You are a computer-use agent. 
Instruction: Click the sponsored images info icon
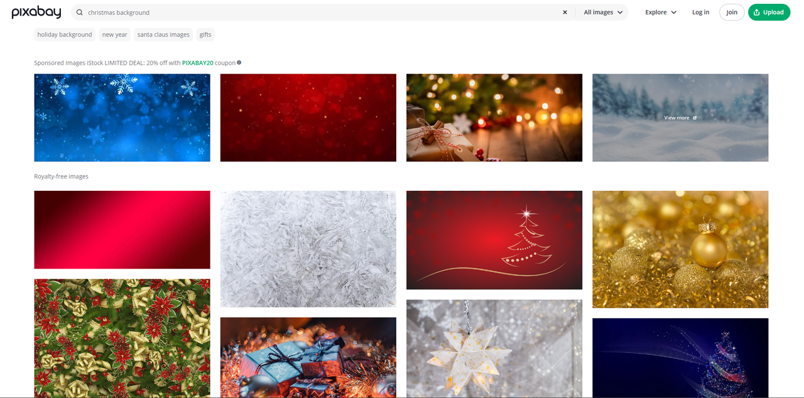tap(239, 63)
